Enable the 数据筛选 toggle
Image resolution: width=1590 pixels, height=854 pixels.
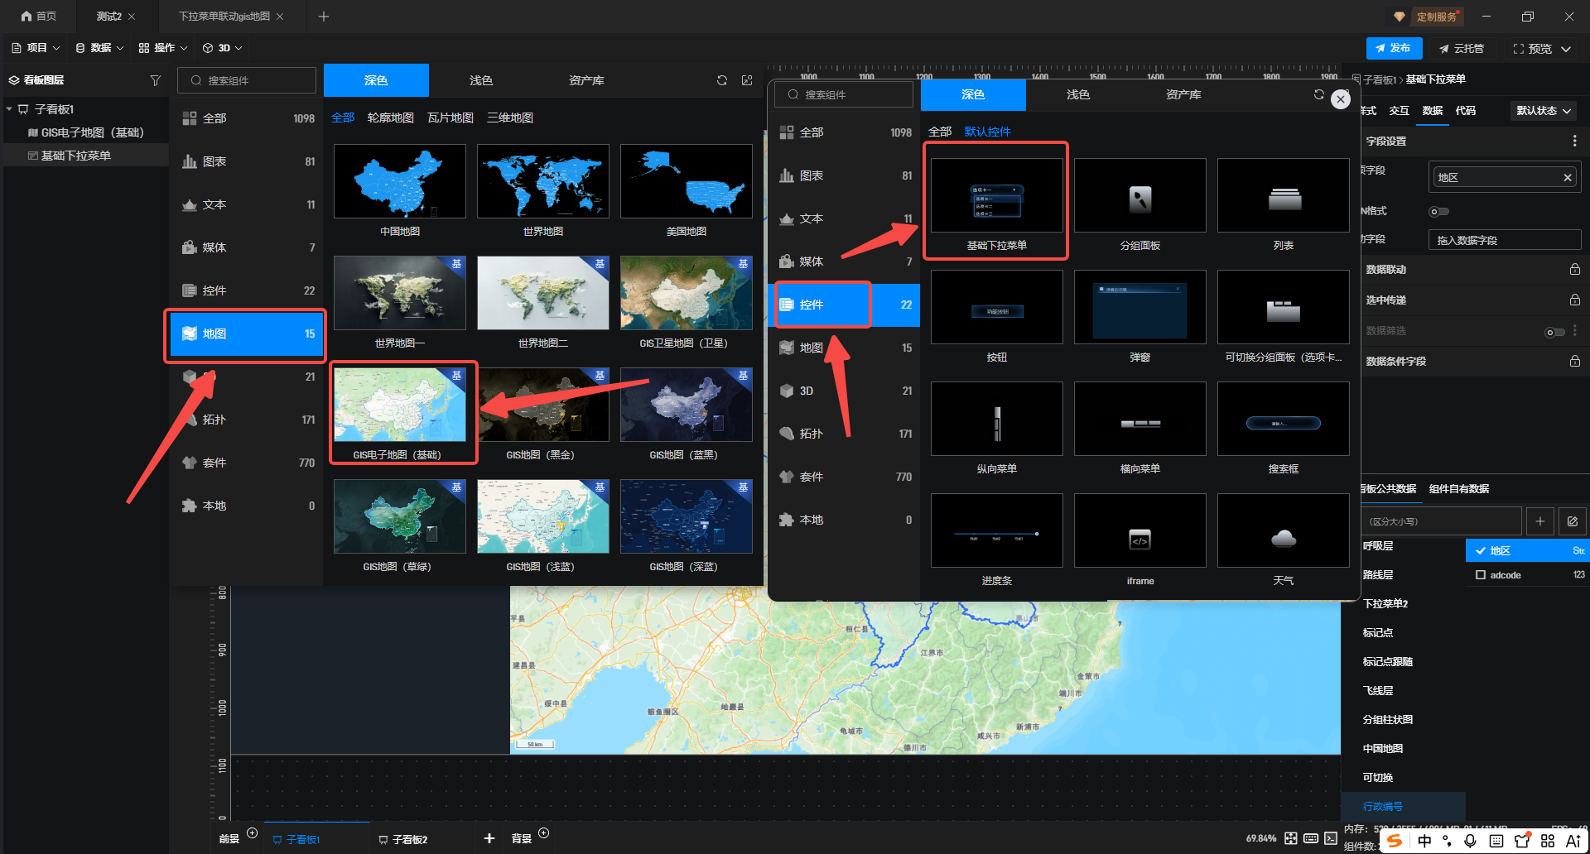pos(1554,332)
